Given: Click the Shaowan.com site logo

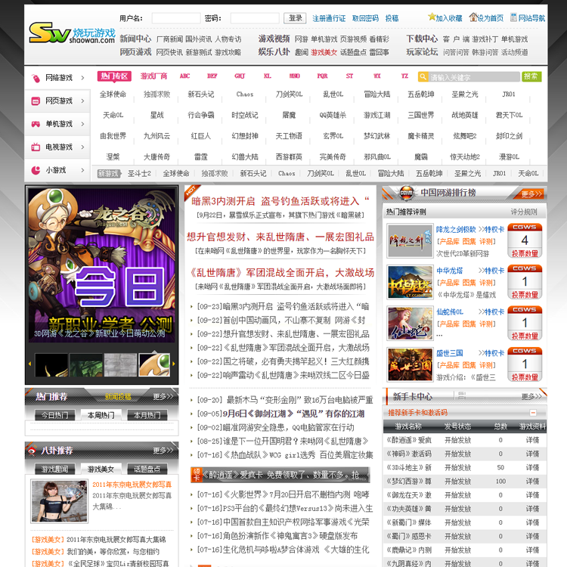Looking at the screenshot, I should coord(72,33).
